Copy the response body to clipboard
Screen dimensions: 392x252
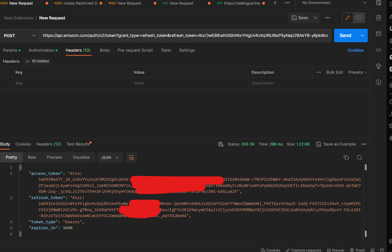point(346,158)
